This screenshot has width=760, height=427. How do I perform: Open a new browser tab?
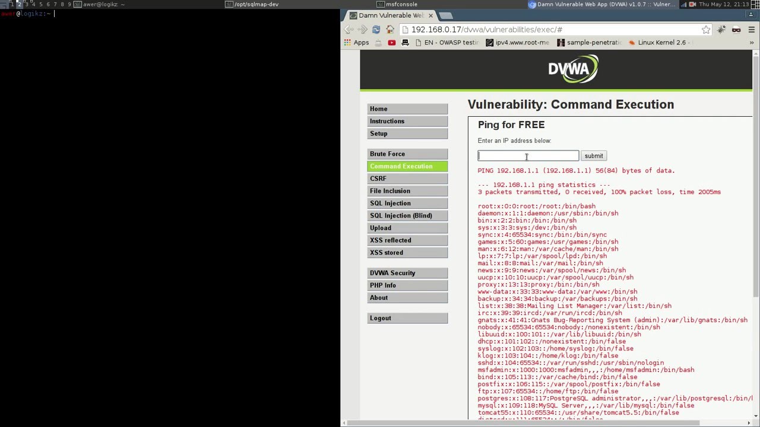(x=445, y=15)
